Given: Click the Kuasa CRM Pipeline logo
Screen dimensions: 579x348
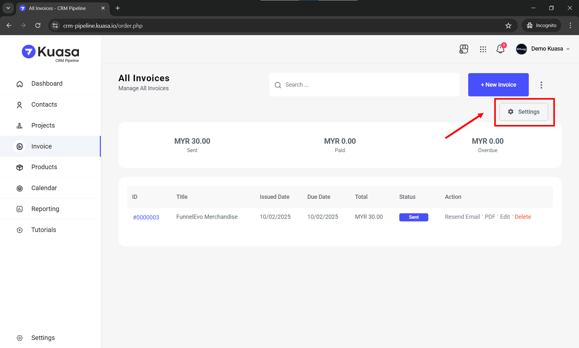Looking at the screenshot, I should tap(50, 53).
